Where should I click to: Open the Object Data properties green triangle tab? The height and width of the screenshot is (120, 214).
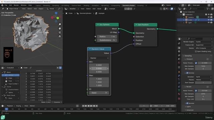(x=179, y=90)
